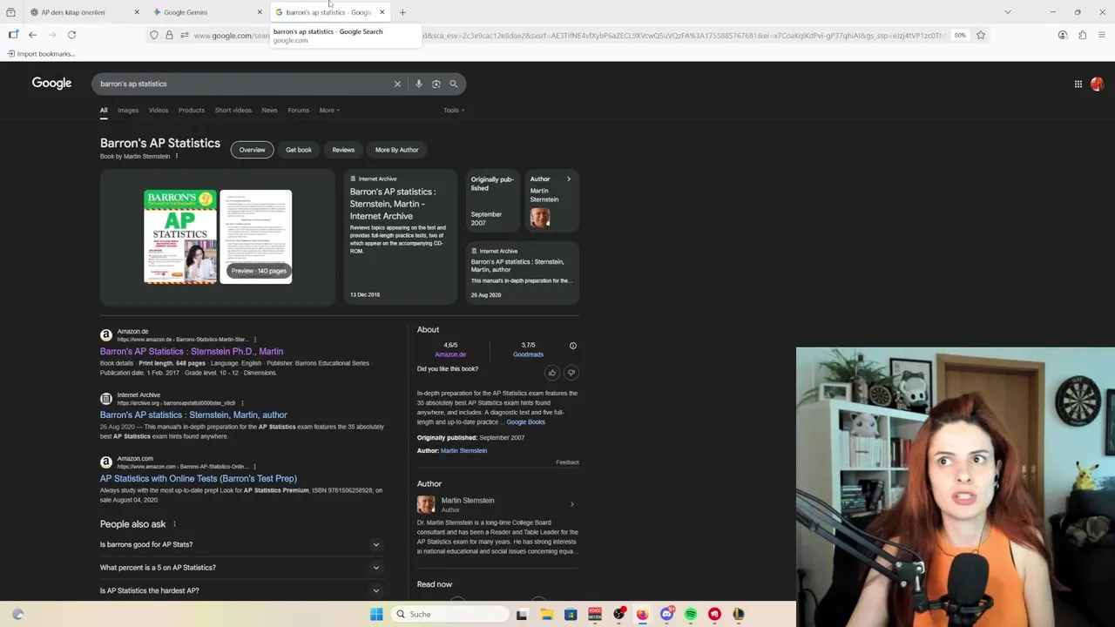Click the Martin Sternstein author link
This screenshot has height=627, width=1115.
coord(463,451)
